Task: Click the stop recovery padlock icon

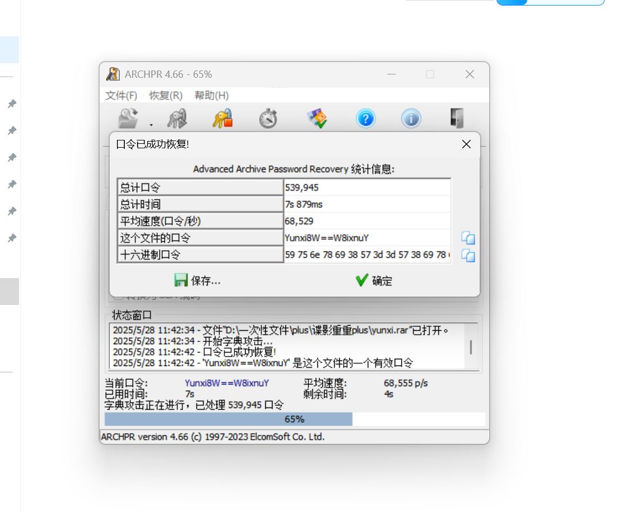Action: [223, 118]
